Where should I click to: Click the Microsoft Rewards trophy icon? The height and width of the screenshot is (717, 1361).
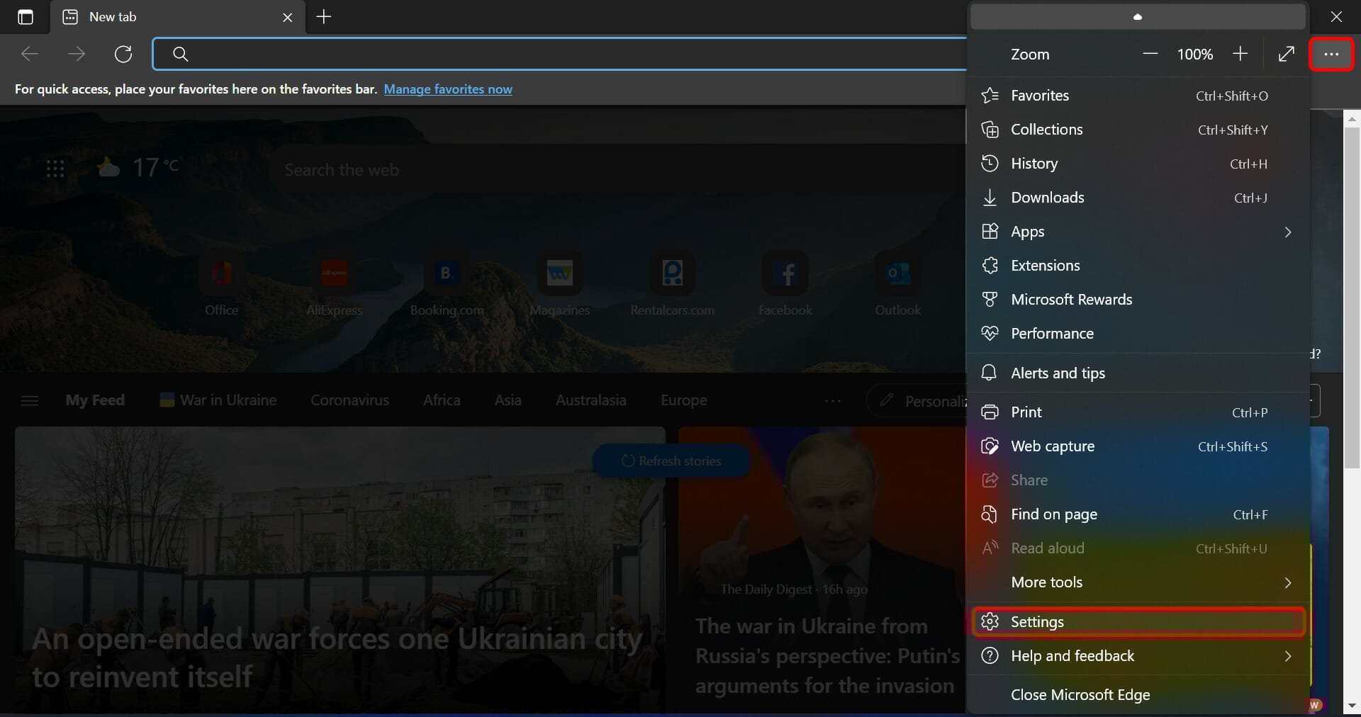point(990,300)
